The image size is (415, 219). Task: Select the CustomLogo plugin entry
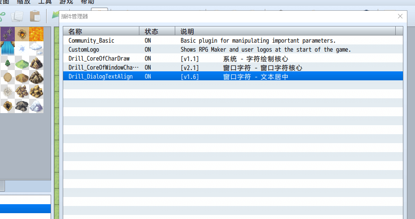(x=84, y=49)
